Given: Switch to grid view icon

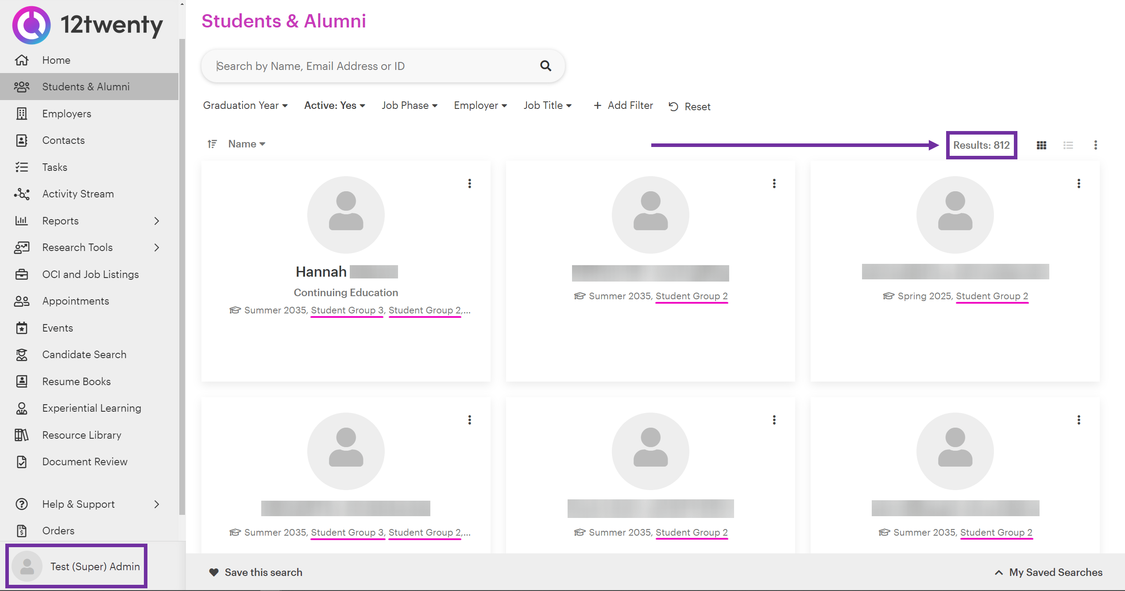Looking at the screenshot, I should [x=1041, y=145].
